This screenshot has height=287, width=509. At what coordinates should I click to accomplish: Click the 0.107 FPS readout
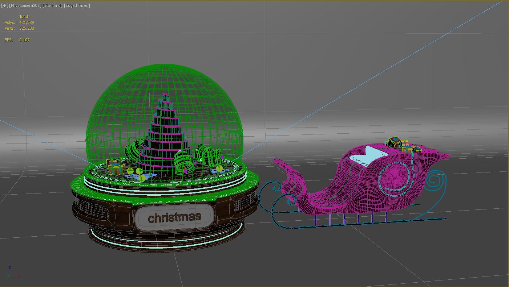pos(24,40)
